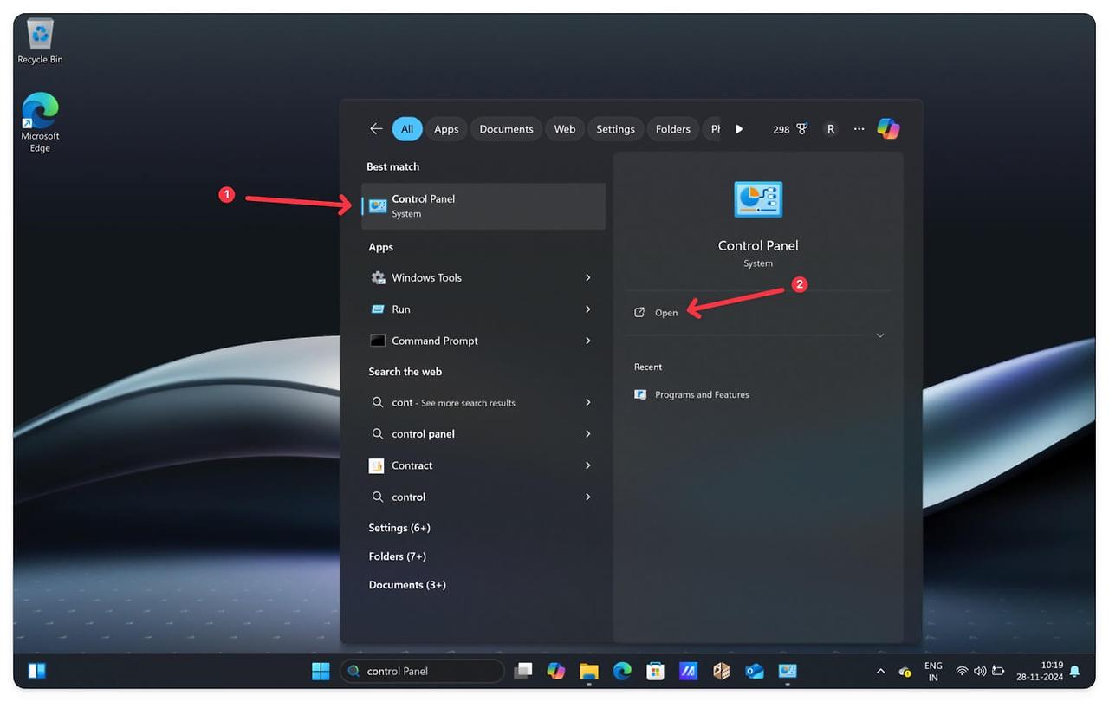Image resolution: width=1109 pixels, height=702 pixels.
Task: Select Control Panel best match result
Action: [x=483, y=206]
